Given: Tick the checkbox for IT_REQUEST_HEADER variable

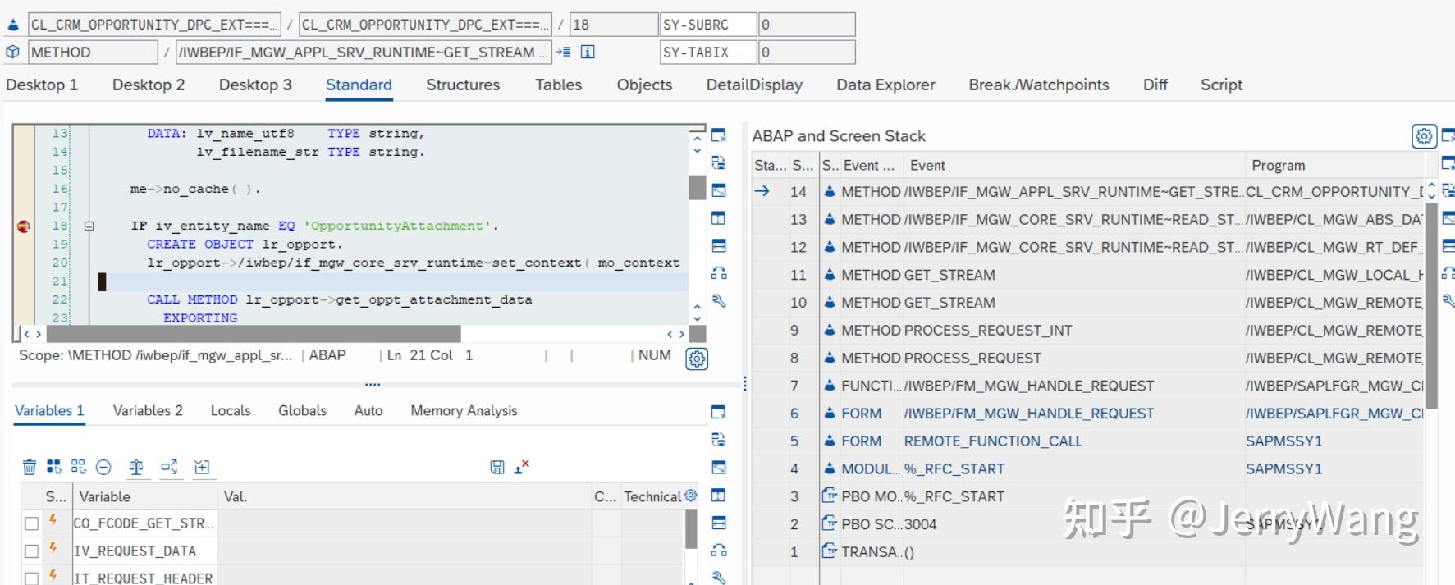Looking at the screenshot, I should click(31, 578).
